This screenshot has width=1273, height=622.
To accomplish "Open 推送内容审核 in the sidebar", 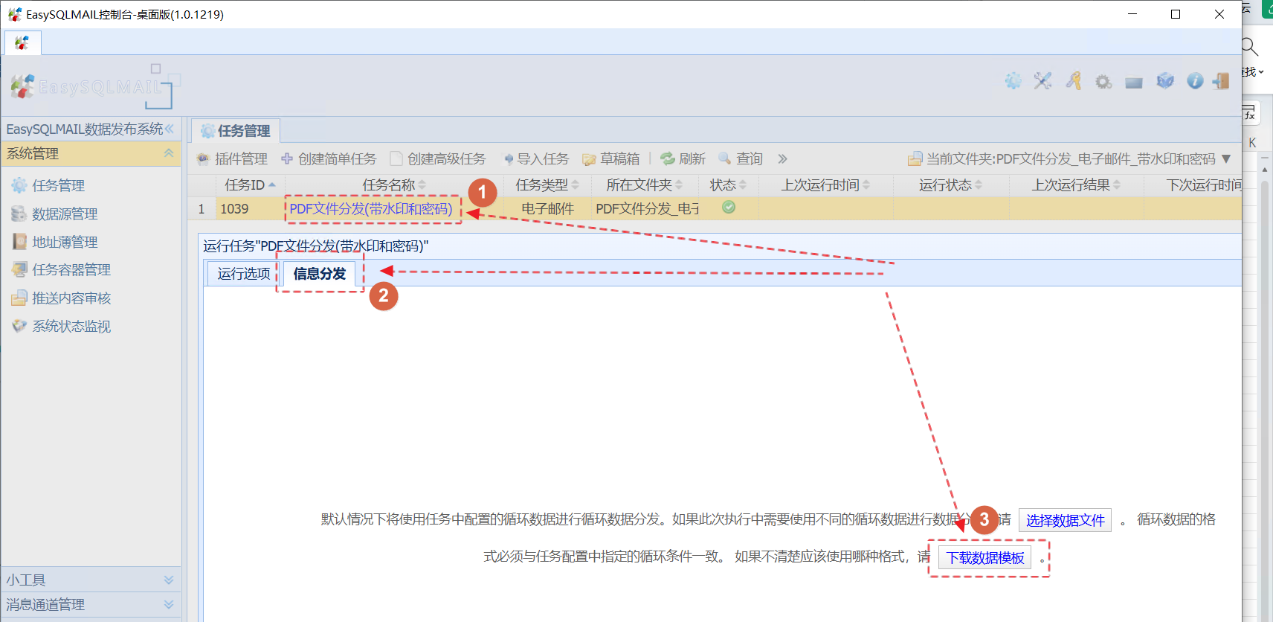I will tap(71, 298).
